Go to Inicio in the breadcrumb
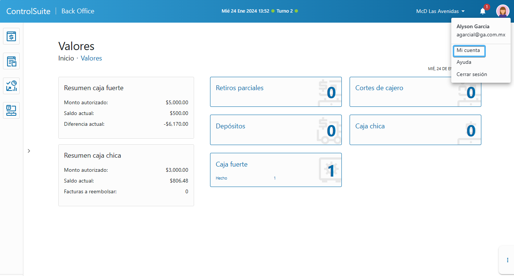The height and width of the screenshot is (276, 514). click(66, 58)
